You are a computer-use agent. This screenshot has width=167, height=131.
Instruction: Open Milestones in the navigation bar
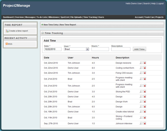tap(54, 17)
